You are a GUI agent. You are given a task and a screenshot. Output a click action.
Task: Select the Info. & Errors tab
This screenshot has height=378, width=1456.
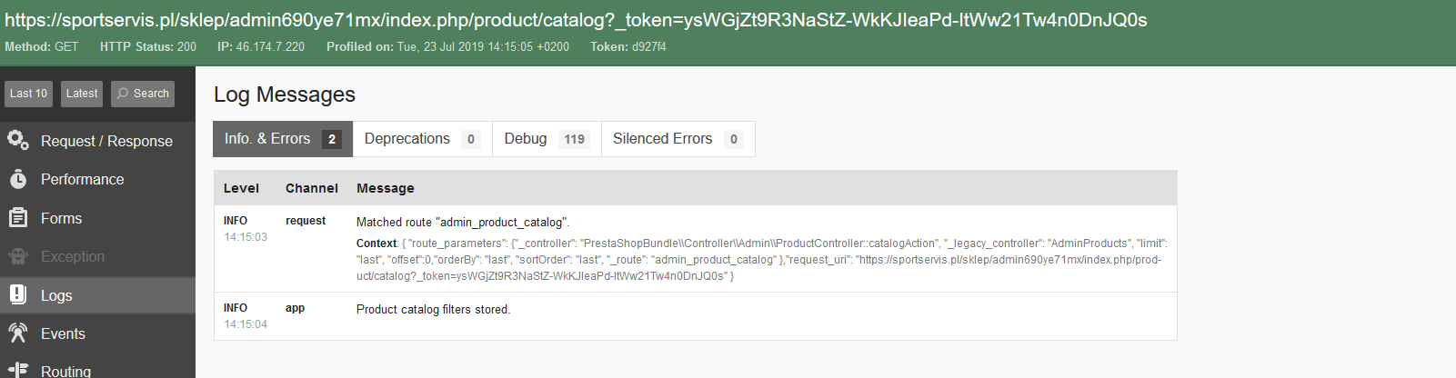(x=267, y=139)
